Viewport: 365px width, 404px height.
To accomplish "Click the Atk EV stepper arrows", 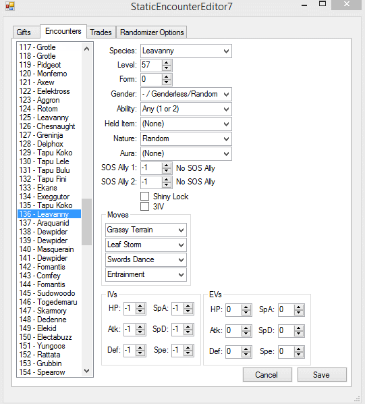I will tap(246, 331).
